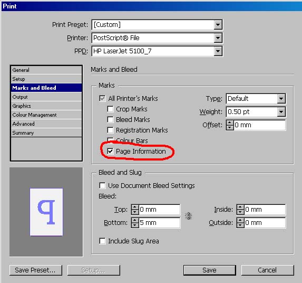The height and width of the screenshot is (283, 302).
Task: Decrease Outside bleed with down arrow
Action: [240, 225]
